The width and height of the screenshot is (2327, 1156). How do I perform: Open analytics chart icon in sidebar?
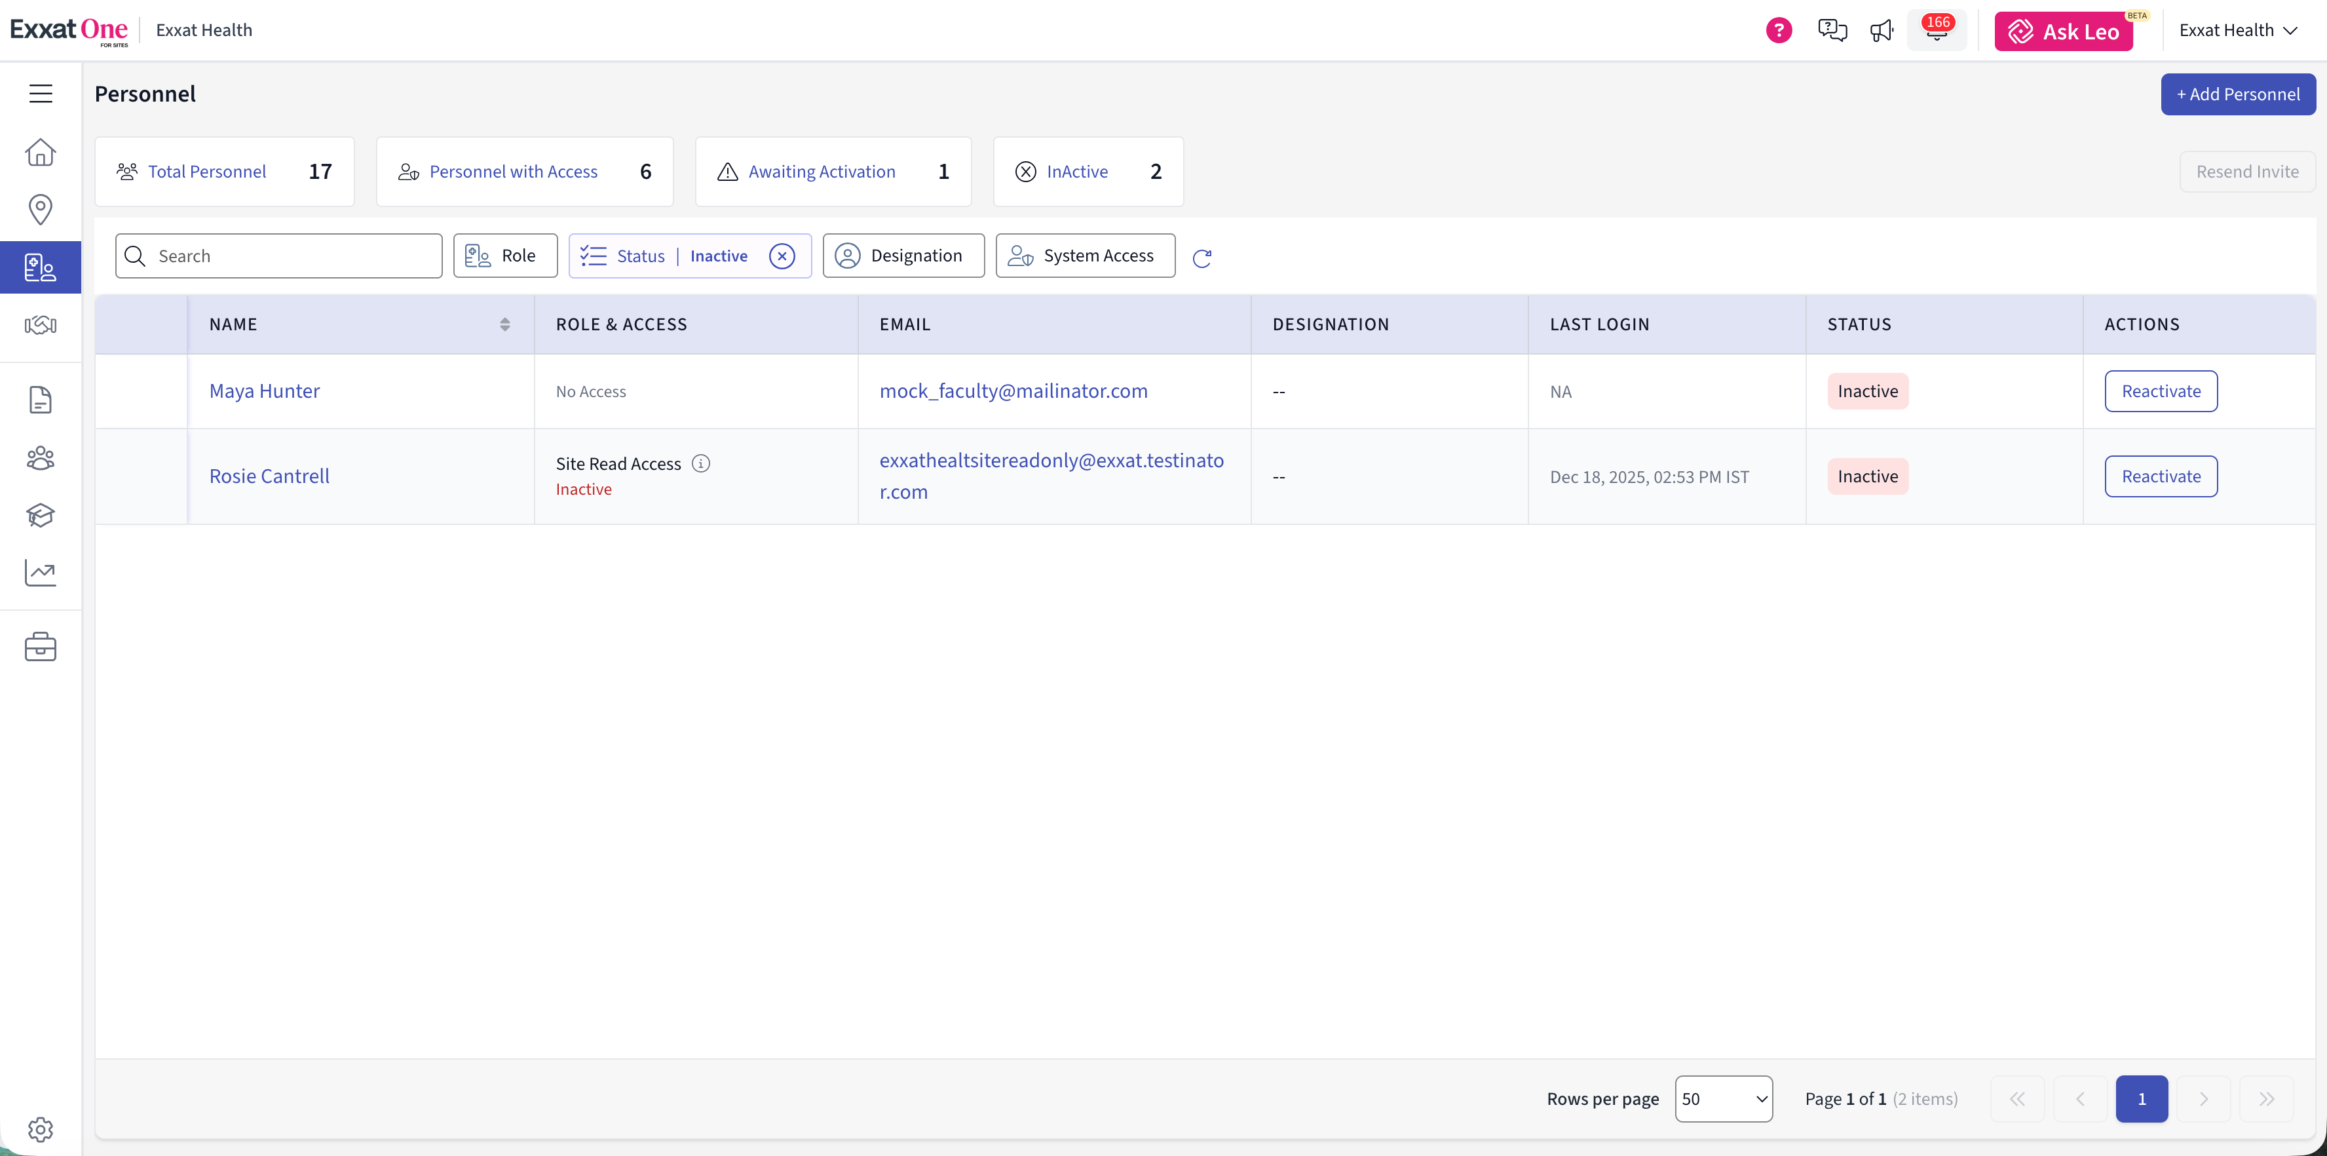(41, 572)
